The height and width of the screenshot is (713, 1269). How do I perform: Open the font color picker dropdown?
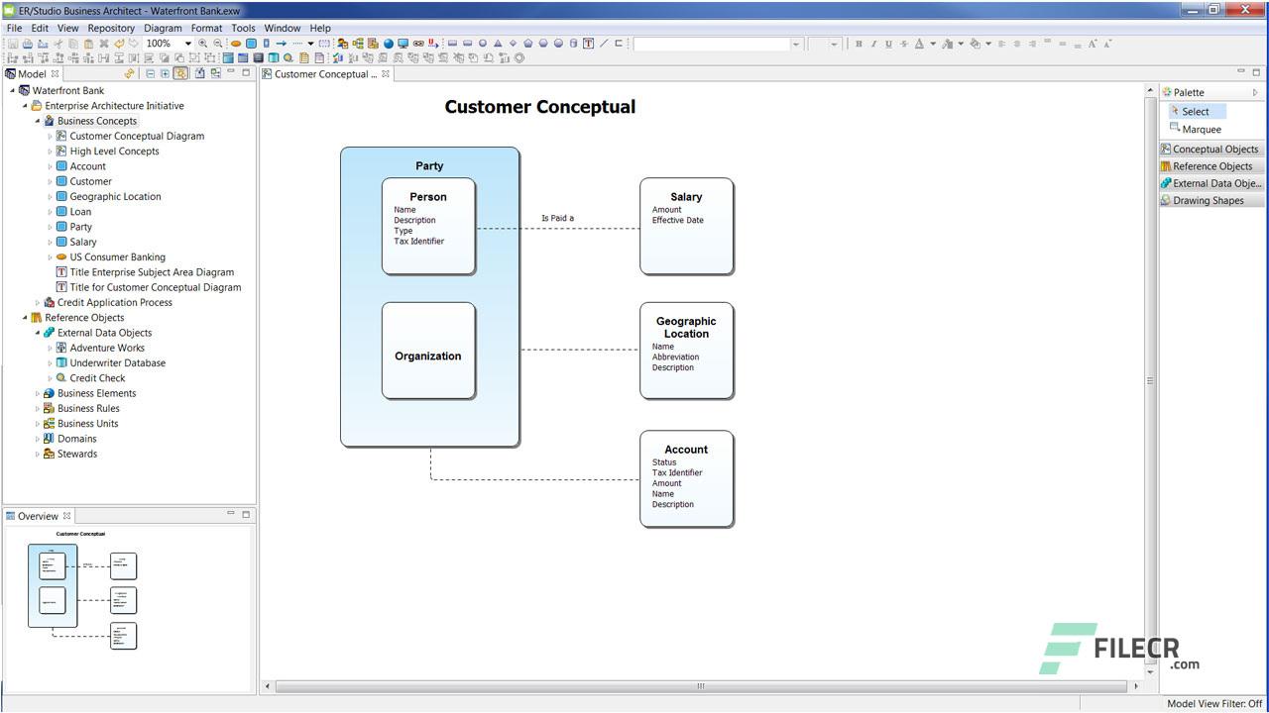point(933,44)
